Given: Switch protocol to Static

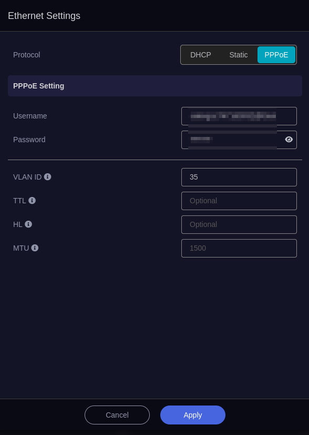Looking at the screenshot, I should tap(239, 55).
